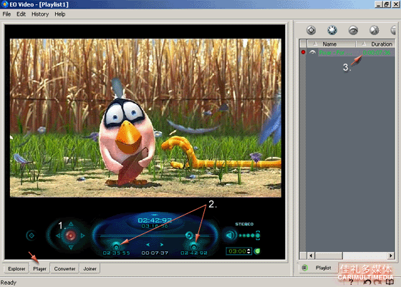Click the diamond icon in the playlist toolbar
Screen dimensions: 401x287
point(311,30)
